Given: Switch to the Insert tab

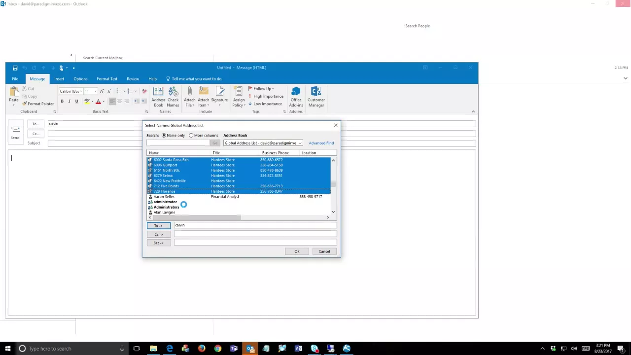Looking at the screenshot, I should point(59,79).
